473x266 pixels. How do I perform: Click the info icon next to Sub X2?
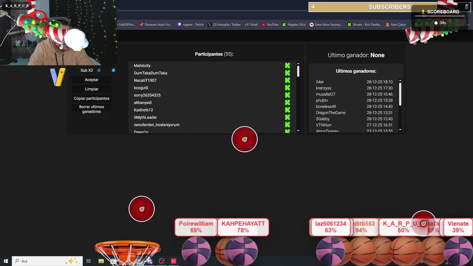coord(99,70)
